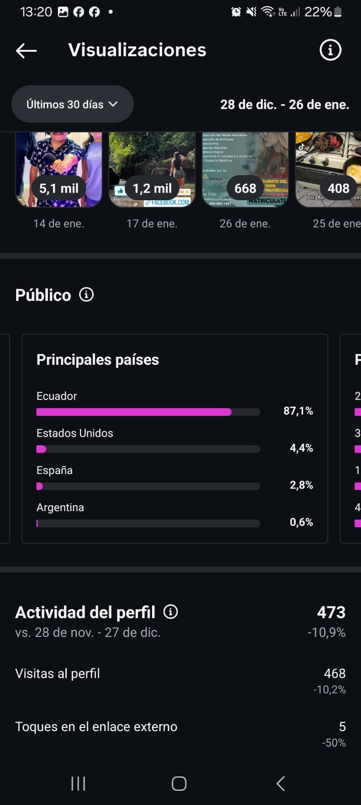
Task: Tap the Wi-Fi icon in status bar
Action: [x=268, y=12]
